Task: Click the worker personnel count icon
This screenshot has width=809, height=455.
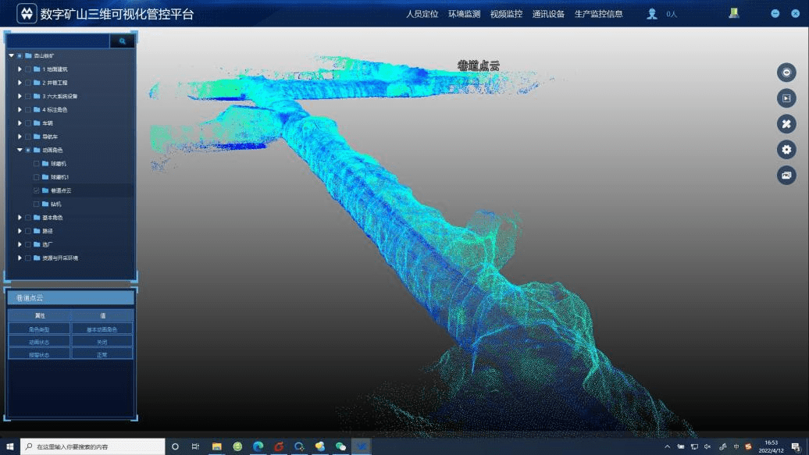Action: pyautogui.click(x=652, y=13)
